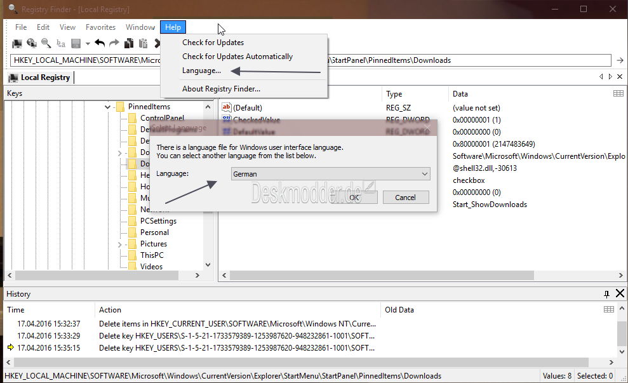Select the PCSettings key
This screenshot has width=628, height=383.
[158, 221]
